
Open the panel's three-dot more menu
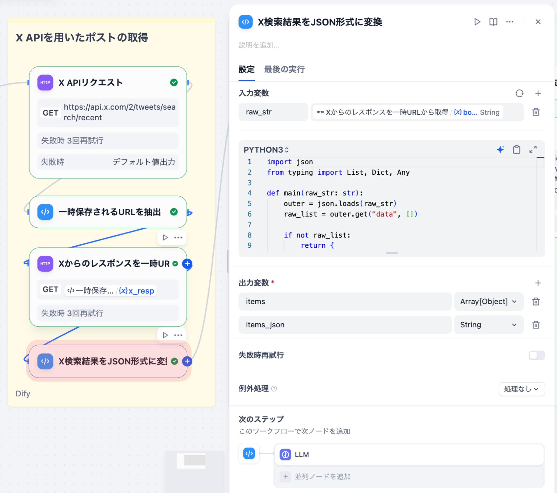510,22
